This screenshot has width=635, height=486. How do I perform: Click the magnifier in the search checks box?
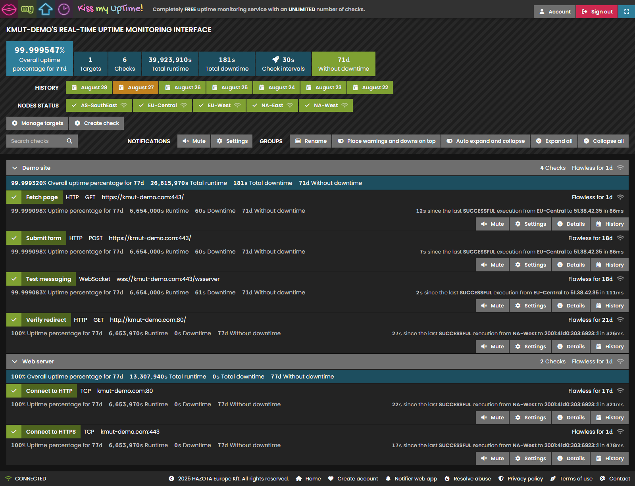click(x=69, y=141)
